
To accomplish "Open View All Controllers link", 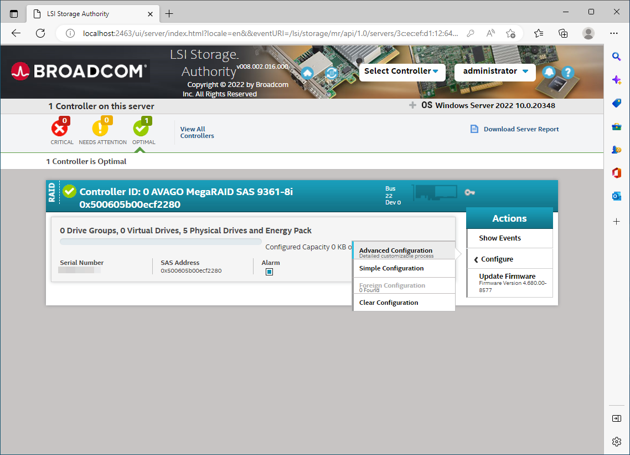I will coord(197,132).
